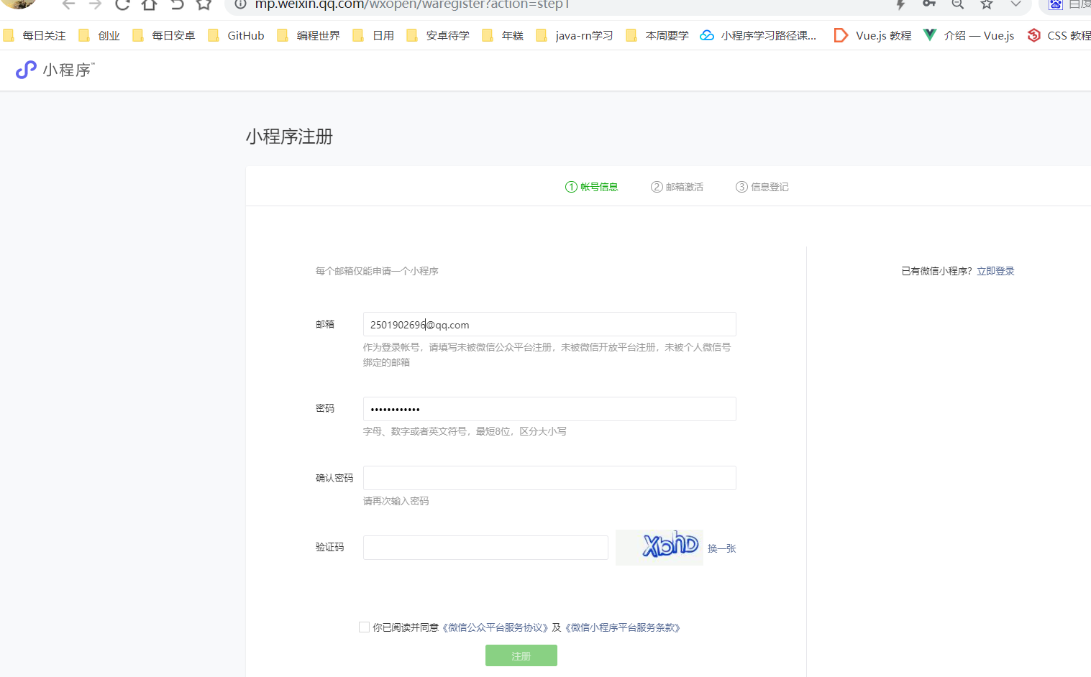
Task: Check the 你已阅读并同意 agreement checkbox
Action: tap(364, 627)
